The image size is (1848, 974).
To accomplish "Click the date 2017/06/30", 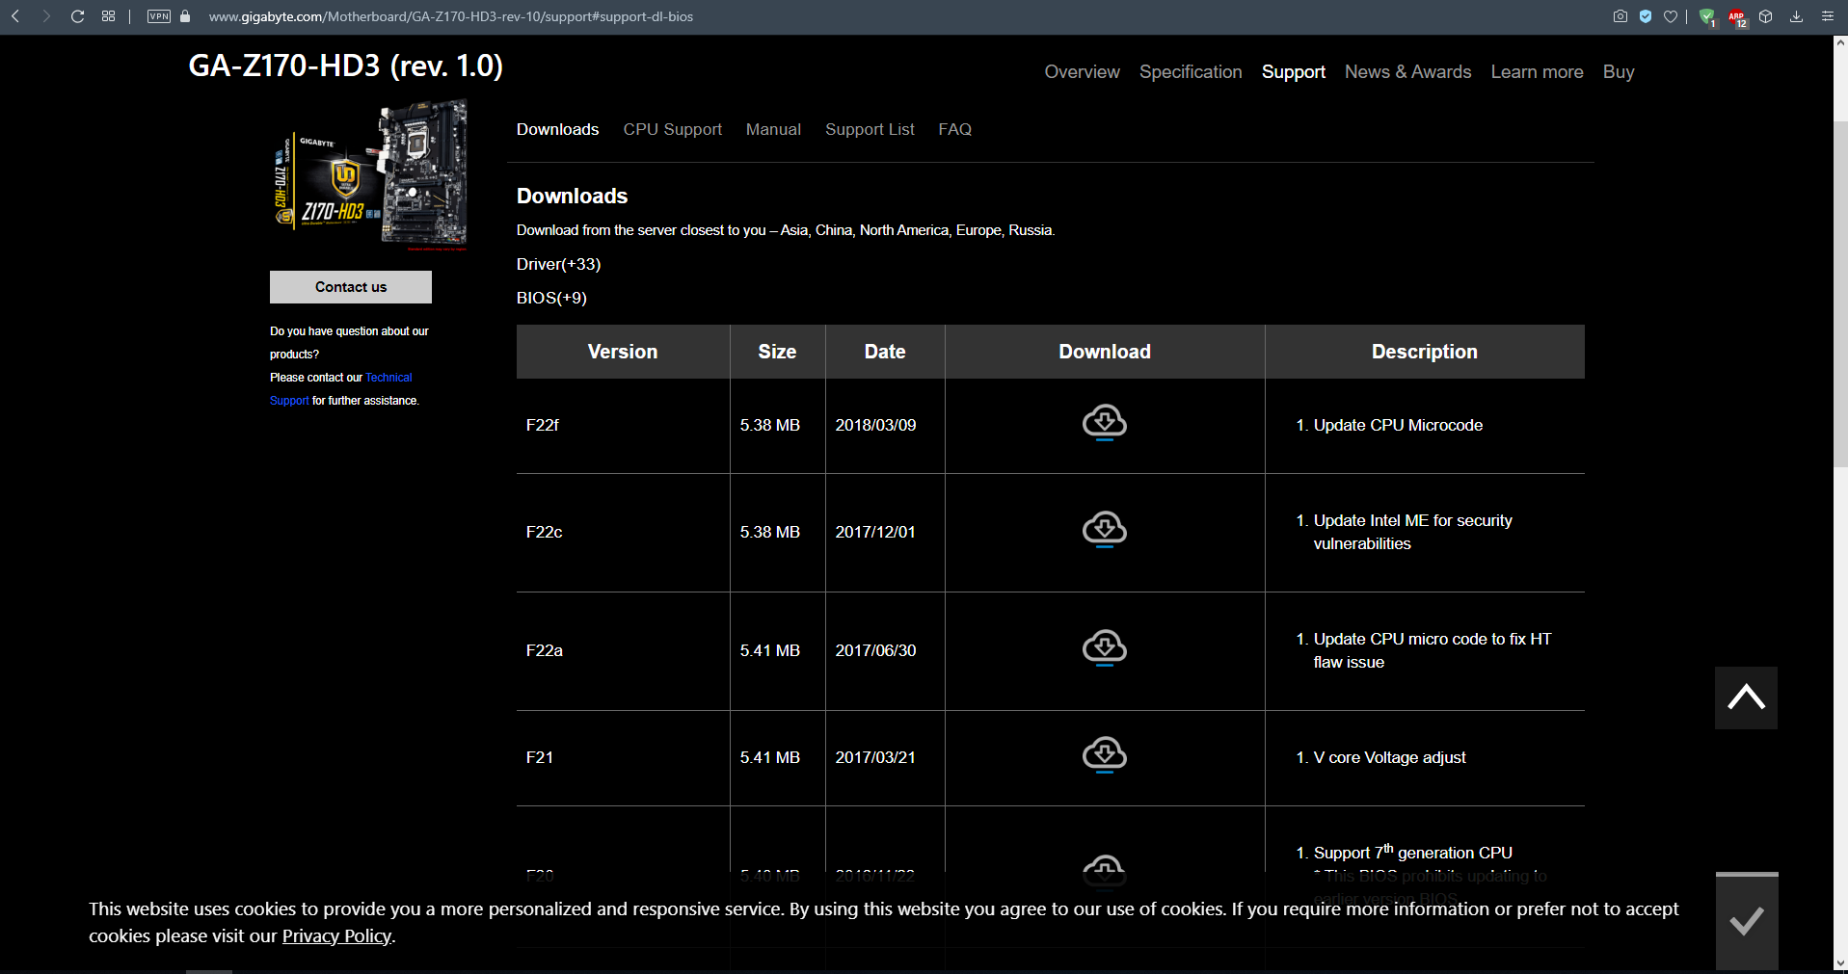I will [875, 650].
